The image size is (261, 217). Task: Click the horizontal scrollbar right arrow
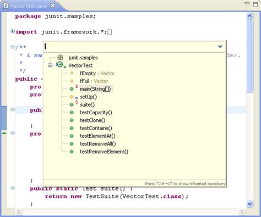(x=242, y=212)
